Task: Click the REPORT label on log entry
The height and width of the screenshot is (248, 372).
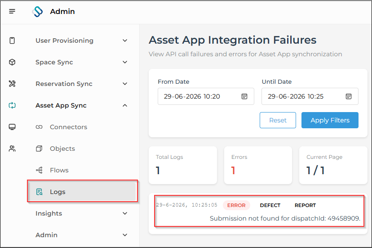Action: pyautogui.click(x=305, y=205)
